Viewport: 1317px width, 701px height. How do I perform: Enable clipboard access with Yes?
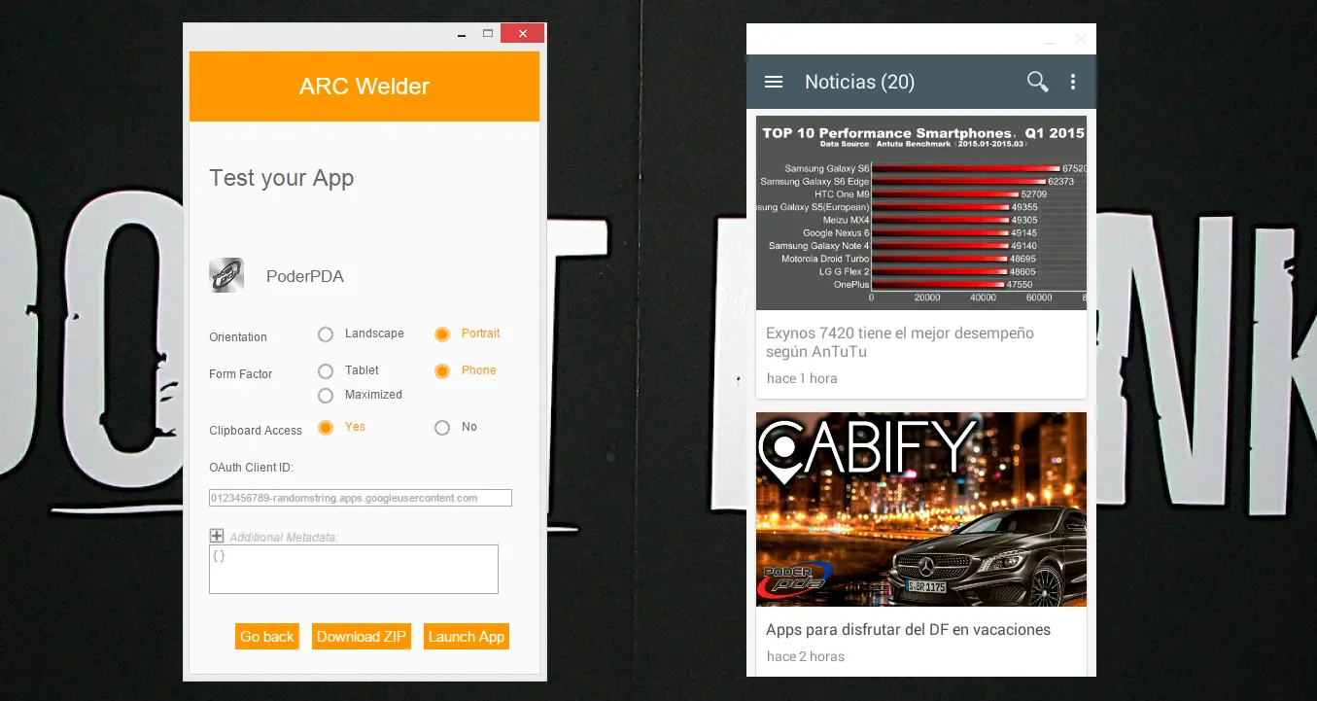coord(326,428)
